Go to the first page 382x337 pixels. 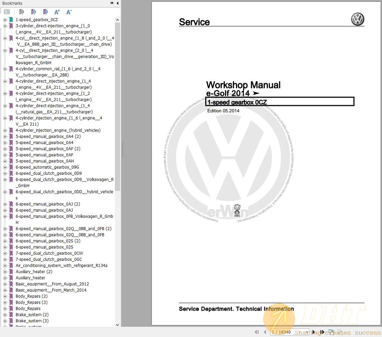click(x=256, y=332)
